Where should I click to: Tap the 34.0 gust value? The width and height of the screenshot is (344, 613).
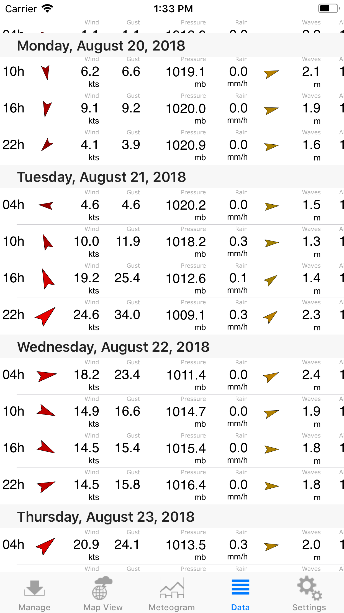127,315
